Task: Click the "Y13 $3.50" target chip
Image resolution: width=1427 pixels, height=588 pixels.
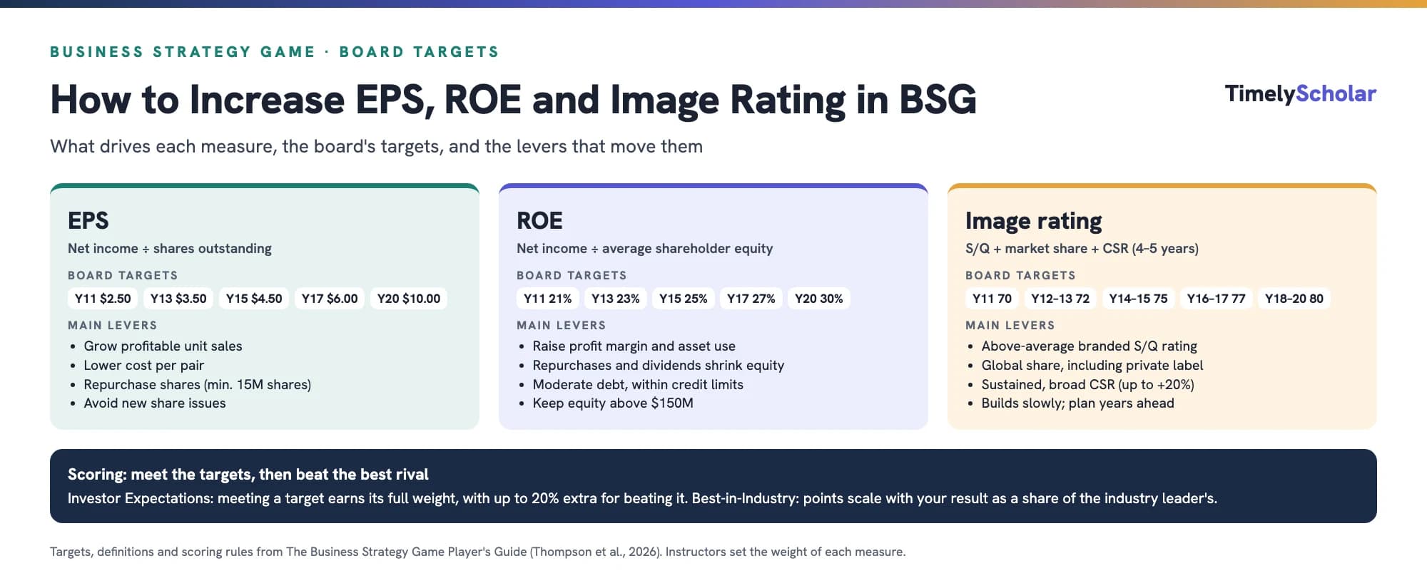Action: 178,299
